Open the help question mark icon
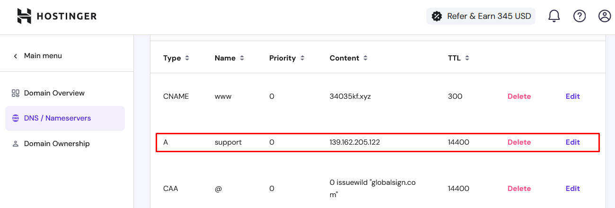This screenshot has height=208, width=615. pyautogui.click(x=580, y=16)
